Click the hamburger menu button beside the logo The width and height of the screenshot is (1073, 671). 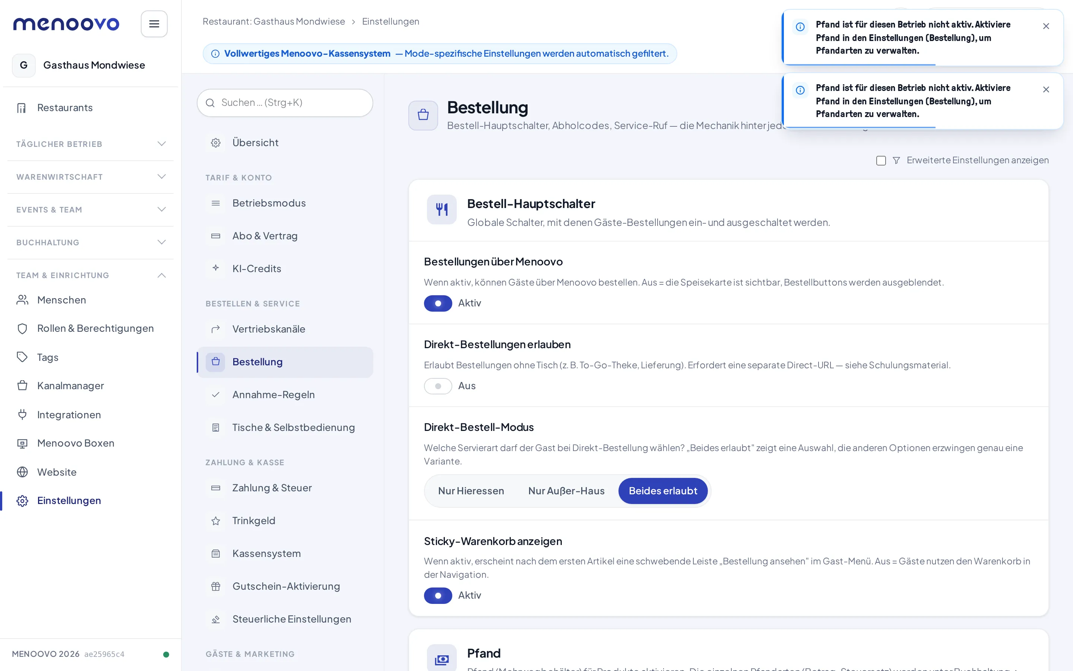click(154, 24)
